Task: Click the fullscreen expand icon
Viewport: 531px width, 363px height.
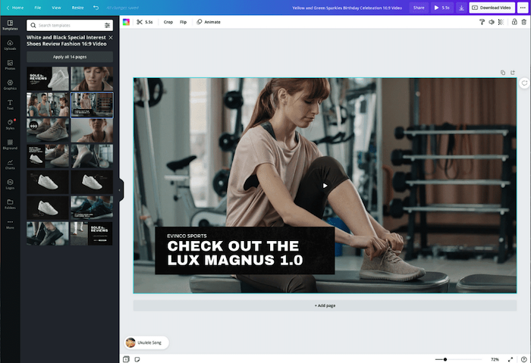Action: pos(511,359)
